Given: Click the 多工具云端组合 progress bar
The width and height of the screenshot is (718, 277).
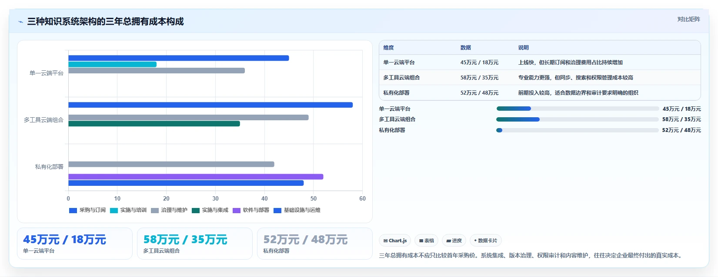Looking at the screenshot, I should pos(578,119).
